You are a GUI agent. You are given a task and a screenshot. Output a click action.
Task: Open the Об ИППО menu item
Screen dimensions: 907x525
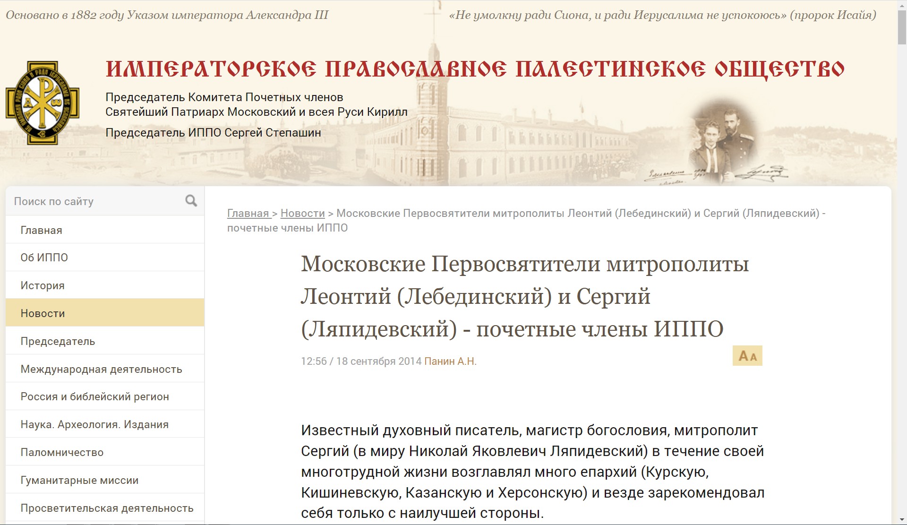(x=105, y=258)
